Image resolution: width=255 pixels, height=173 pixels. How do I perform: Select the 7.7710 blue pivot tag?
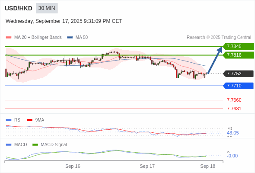click(x=238, y=86)
